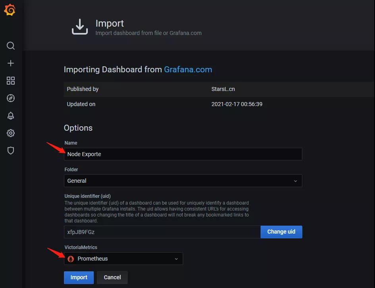Viewport: 375px width, 288px height.
Task: Open the search magnifier in the sidebar
Action: point(10,46)
